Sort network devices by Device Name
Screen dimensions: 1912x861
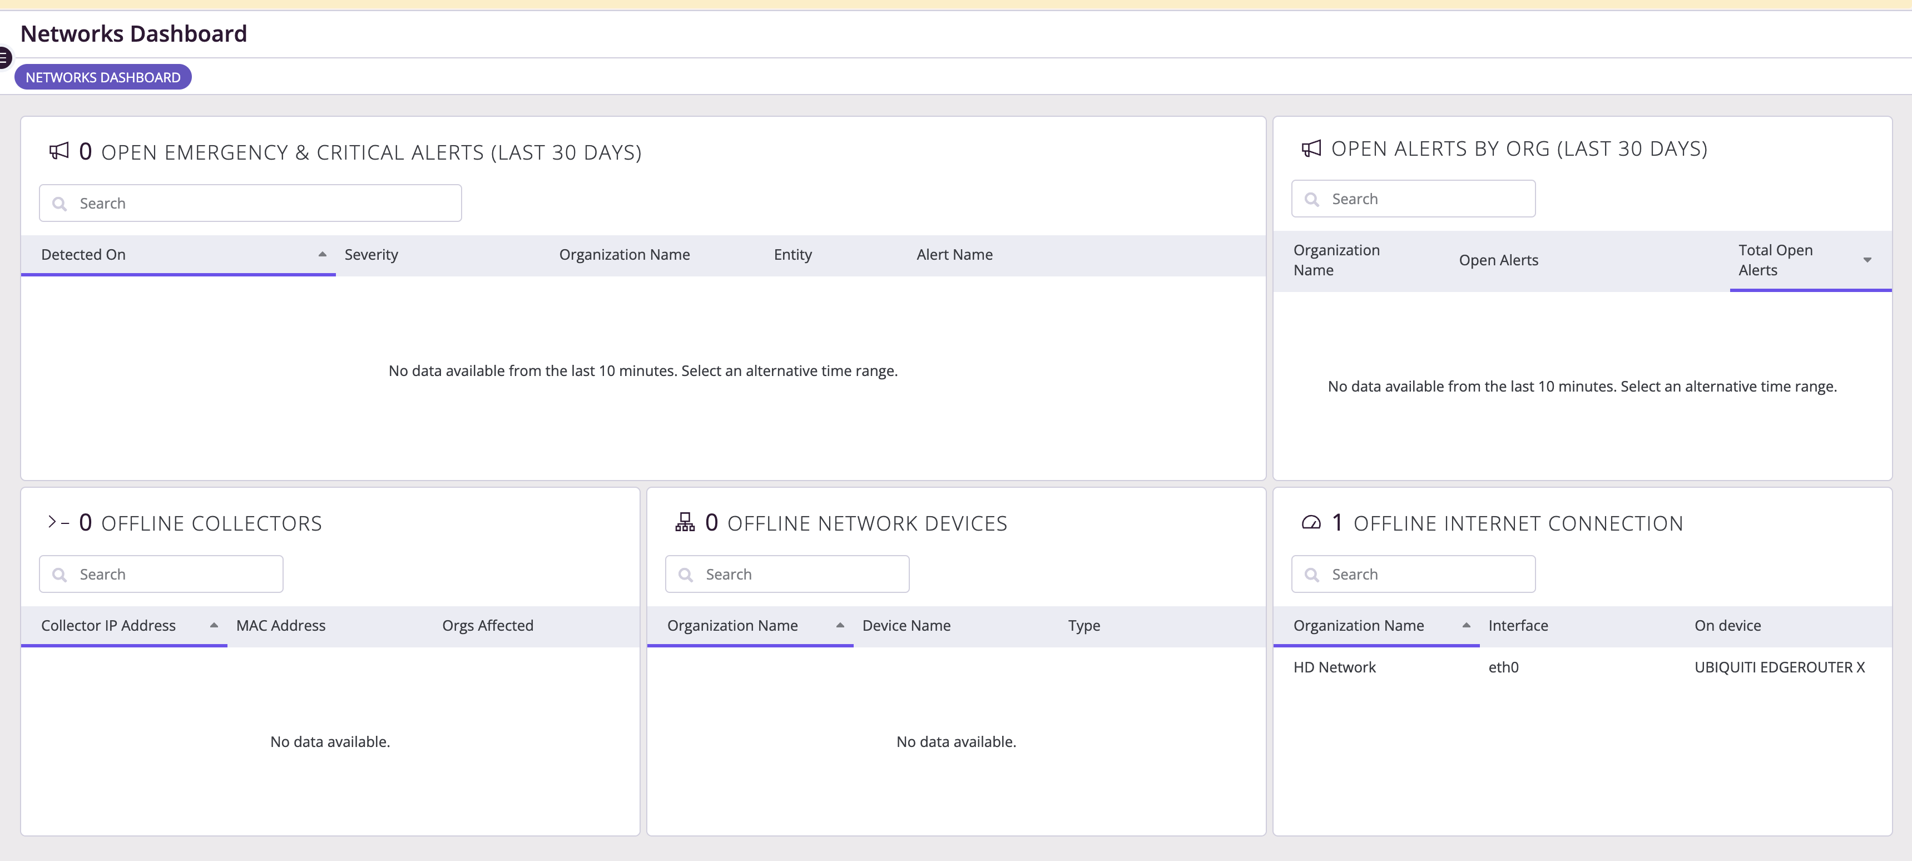pyautogui.click(x=907, y=626)
